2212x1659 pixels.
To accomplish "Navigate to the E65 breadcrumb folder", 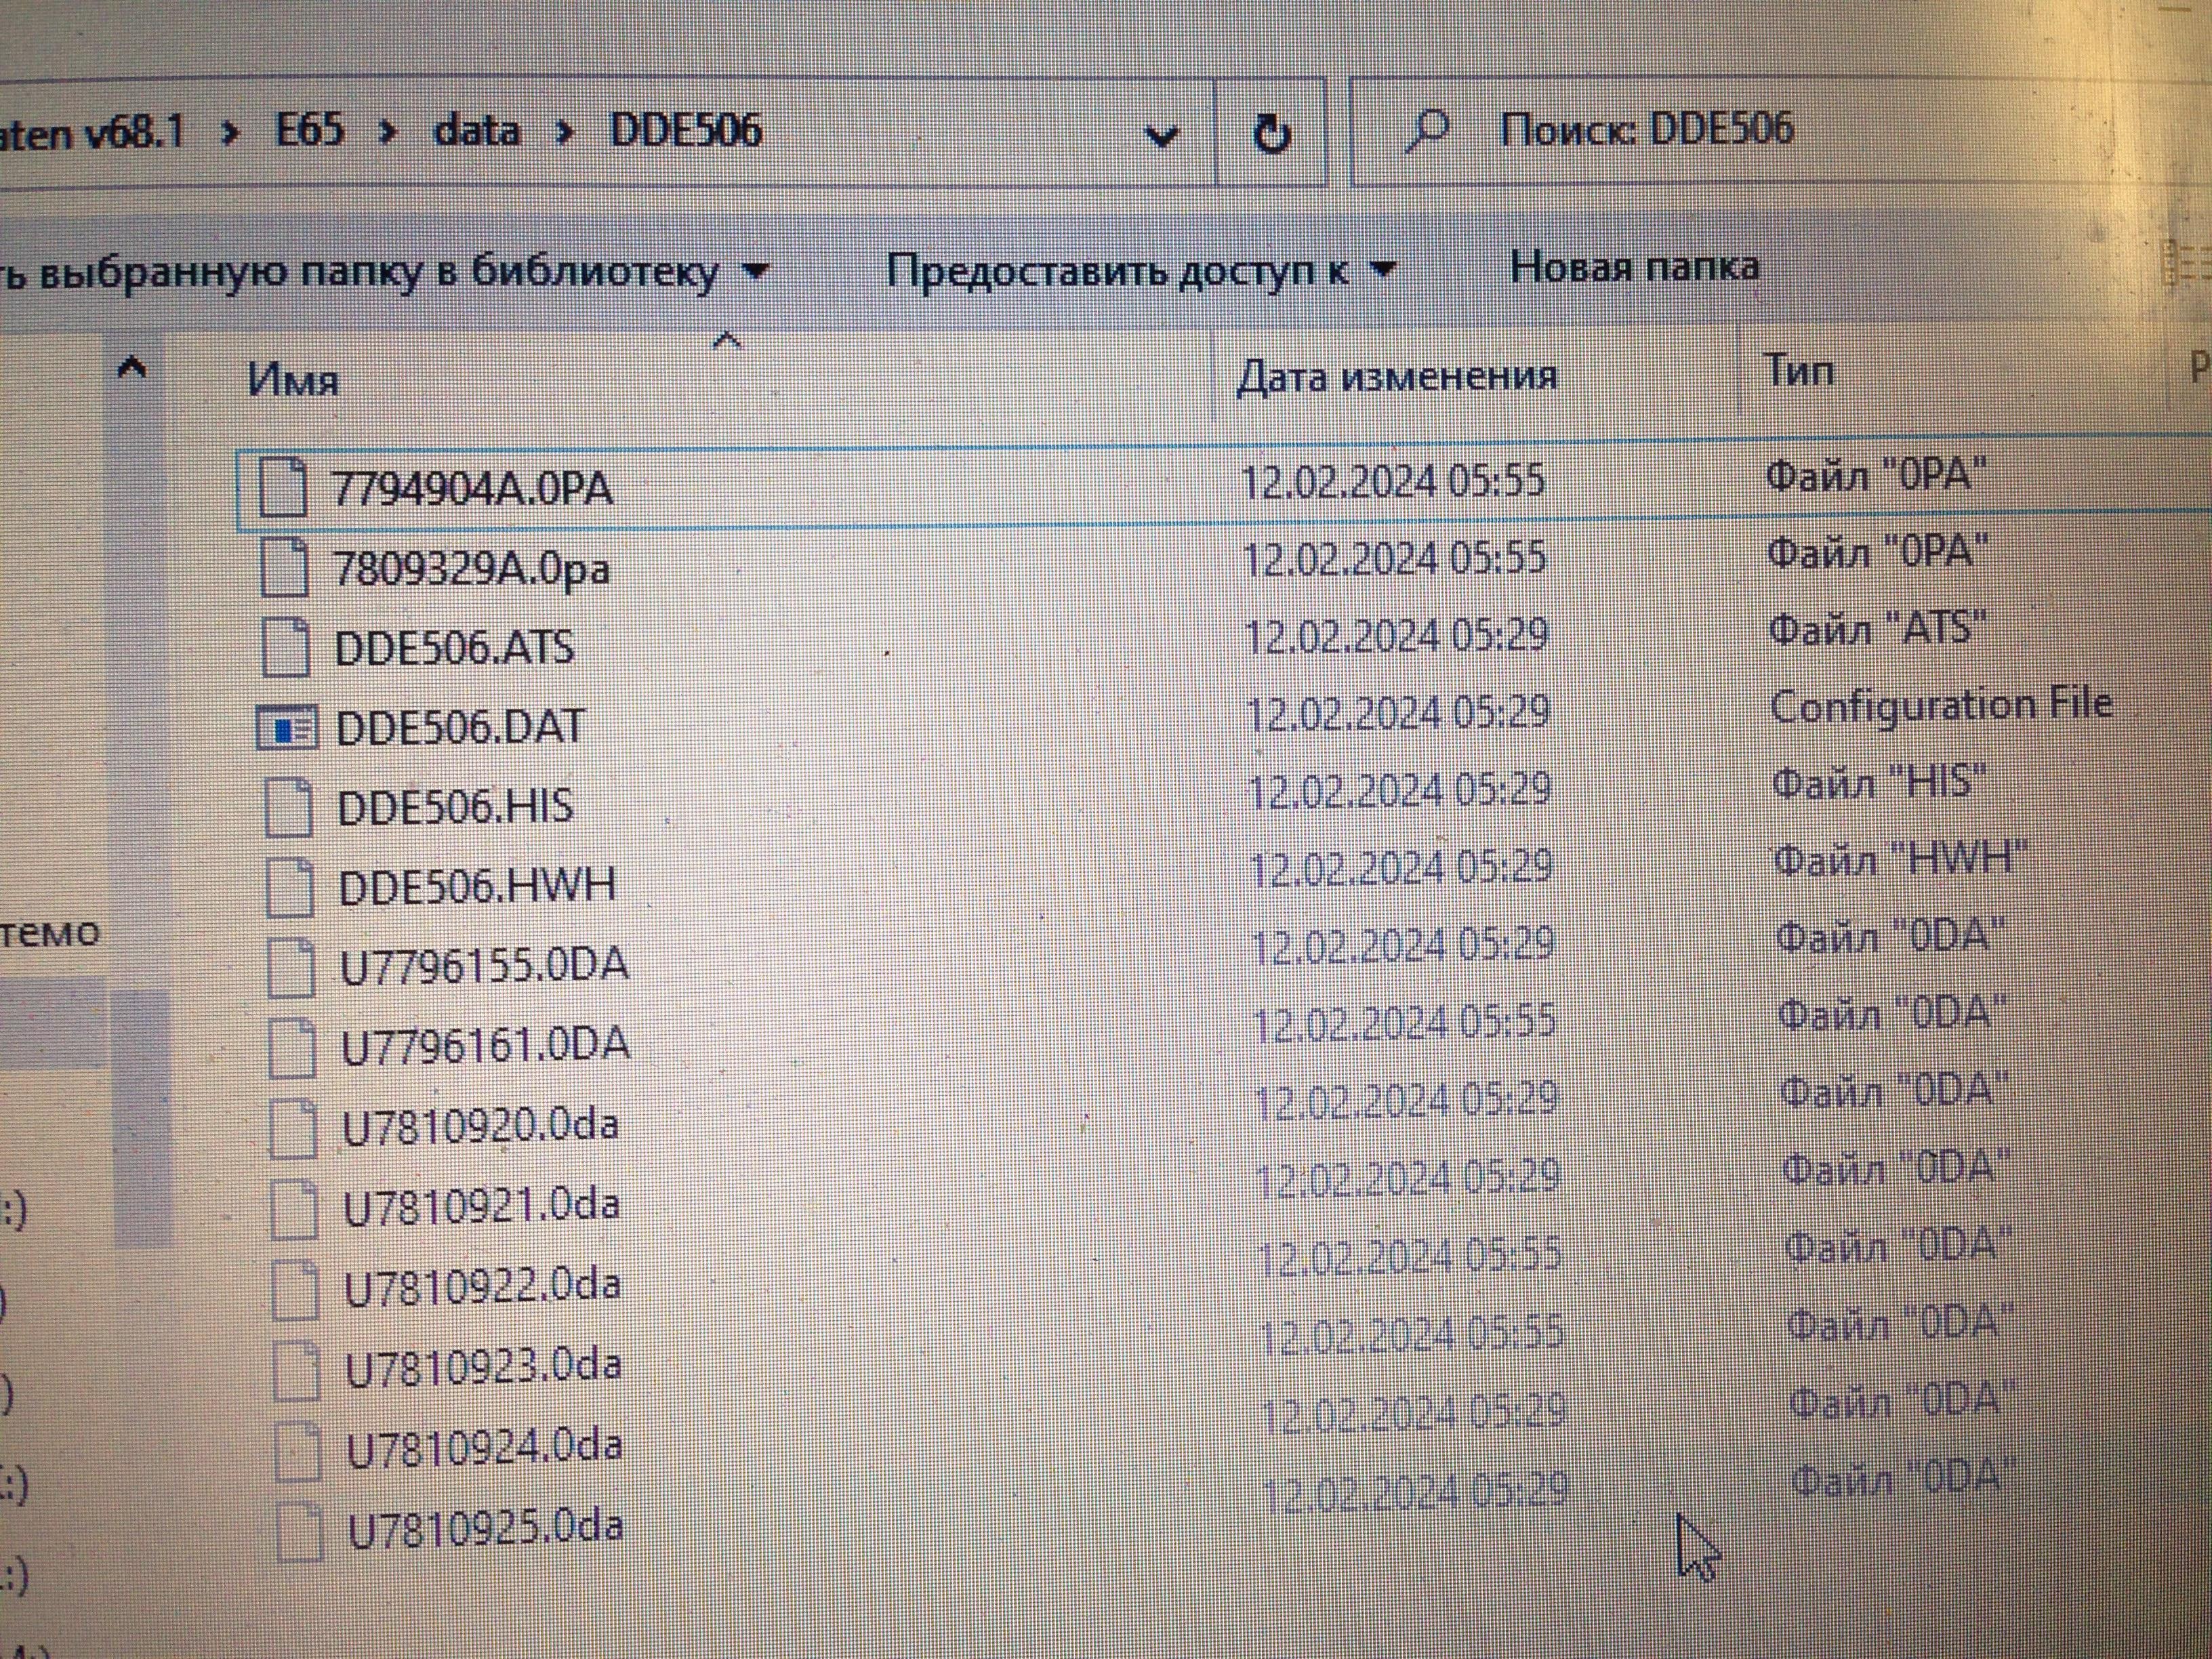I will tap(309, 131).
